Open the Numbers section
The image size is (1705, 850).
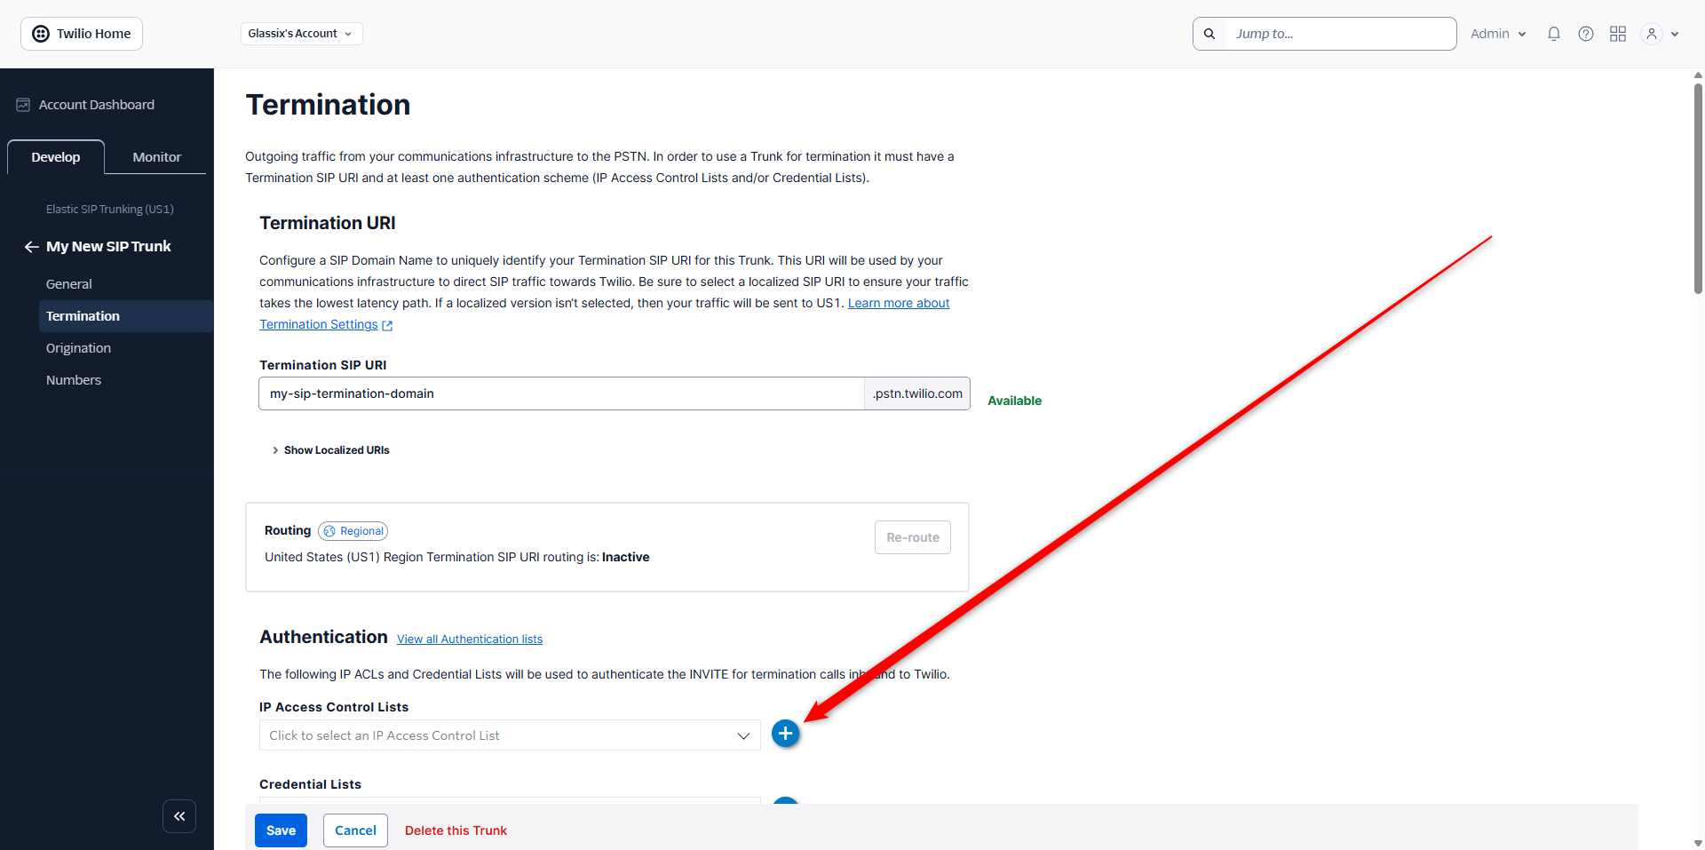tap(74, 380)
